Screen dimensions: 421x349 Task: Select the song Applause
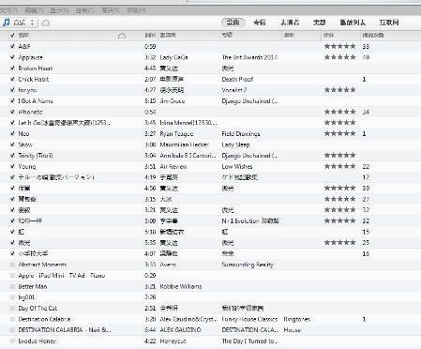(30, 57)
